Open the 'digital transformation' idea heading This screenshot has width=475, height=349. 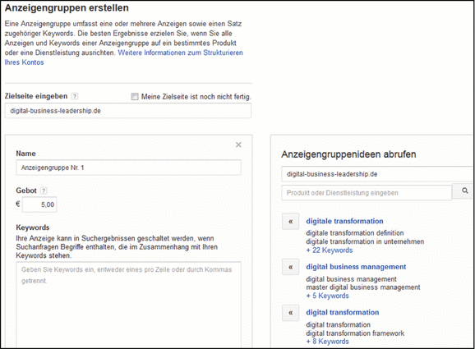tap(343, 312)
